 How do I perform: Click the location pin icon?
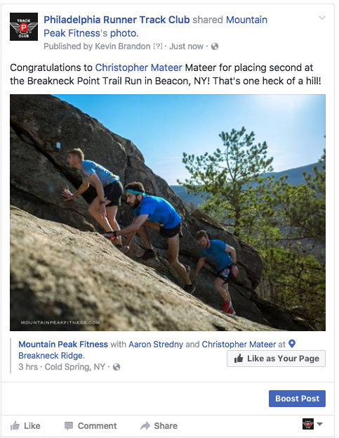[x=291, y=344]
